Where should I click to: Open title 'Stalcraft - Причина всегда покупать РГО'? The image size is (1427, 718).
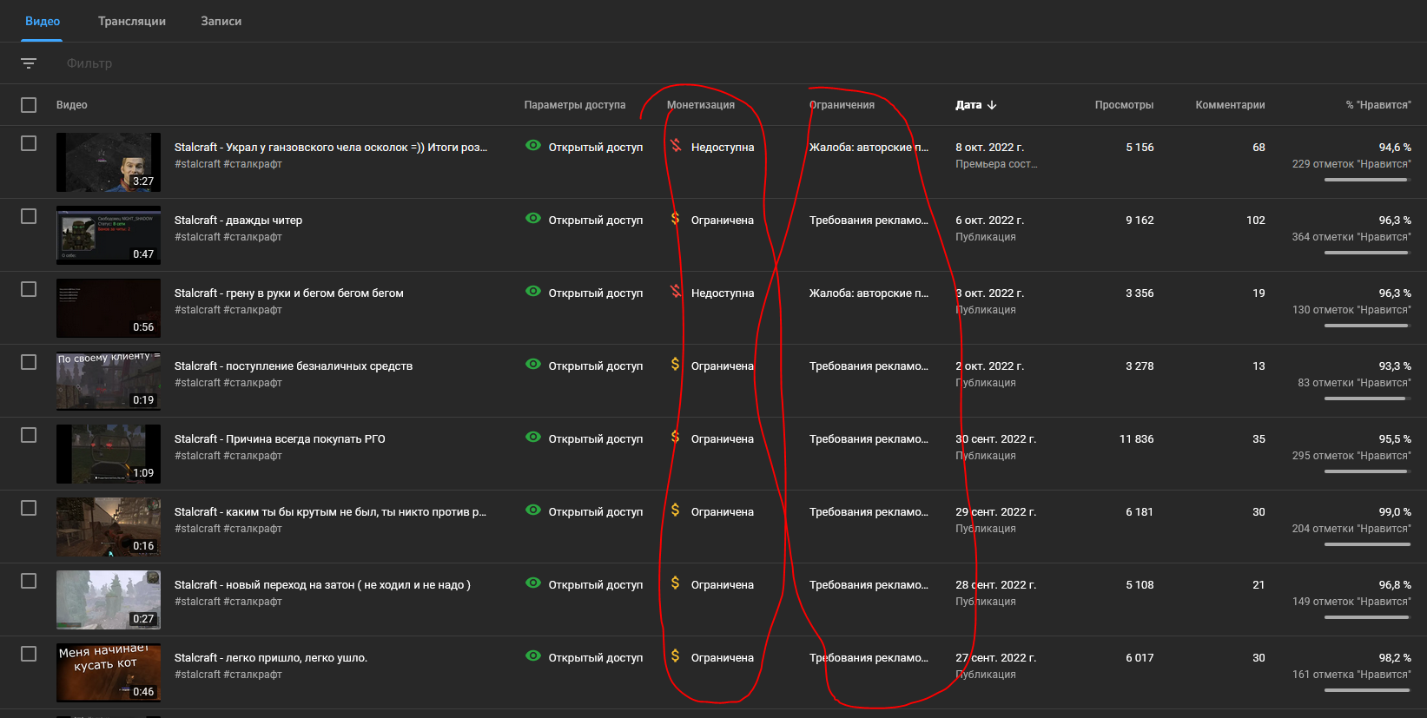280,439
